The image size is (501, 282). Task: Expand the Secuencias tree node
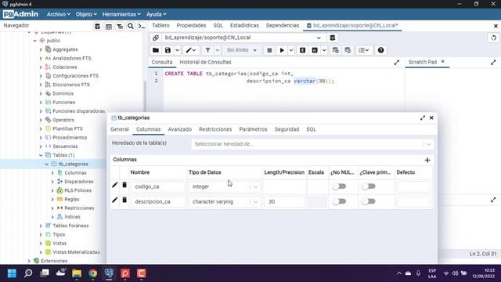click(41, 146)
